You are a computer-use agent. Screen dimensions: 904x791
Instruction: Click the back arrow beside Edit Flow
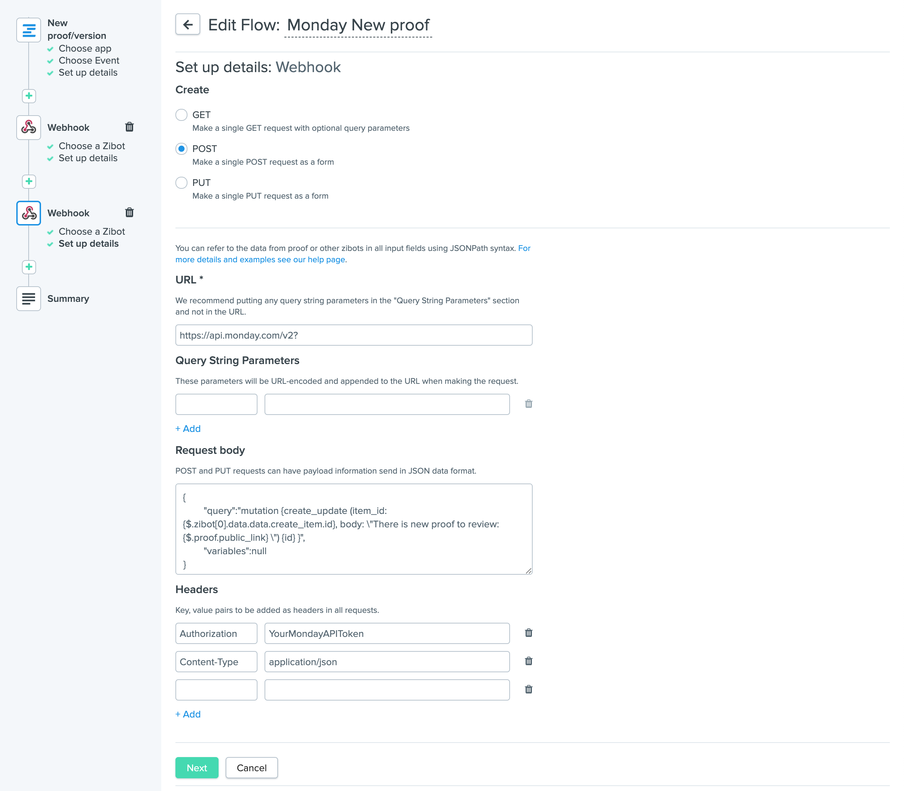[x=188, y=25]
